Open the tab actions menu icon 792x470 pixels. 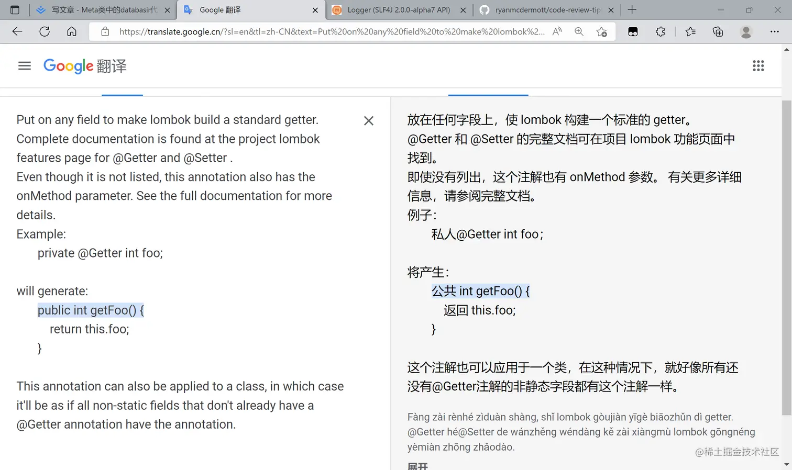click(15, 10)
